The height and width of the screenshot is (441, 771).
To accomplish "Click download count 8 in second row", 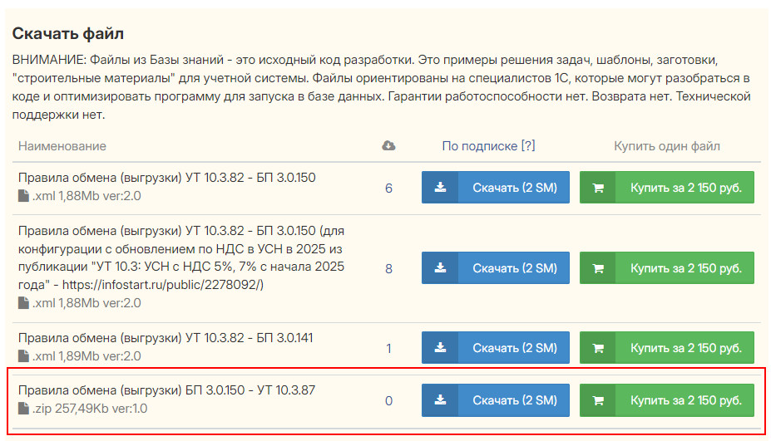I will click(x=388, y=268).
